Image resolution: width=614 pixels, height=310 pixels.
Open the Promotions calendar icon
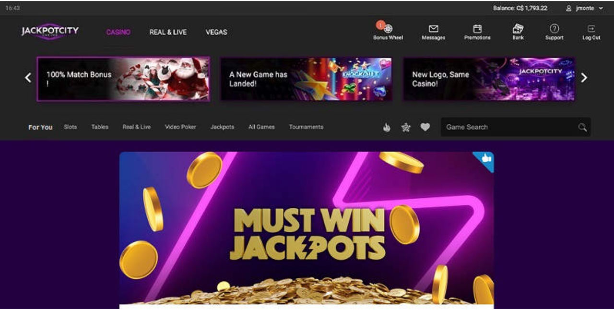(x=477, y=28)
